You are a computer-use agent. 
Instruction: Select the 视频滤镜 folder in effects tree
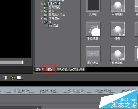tap(54, 4)
